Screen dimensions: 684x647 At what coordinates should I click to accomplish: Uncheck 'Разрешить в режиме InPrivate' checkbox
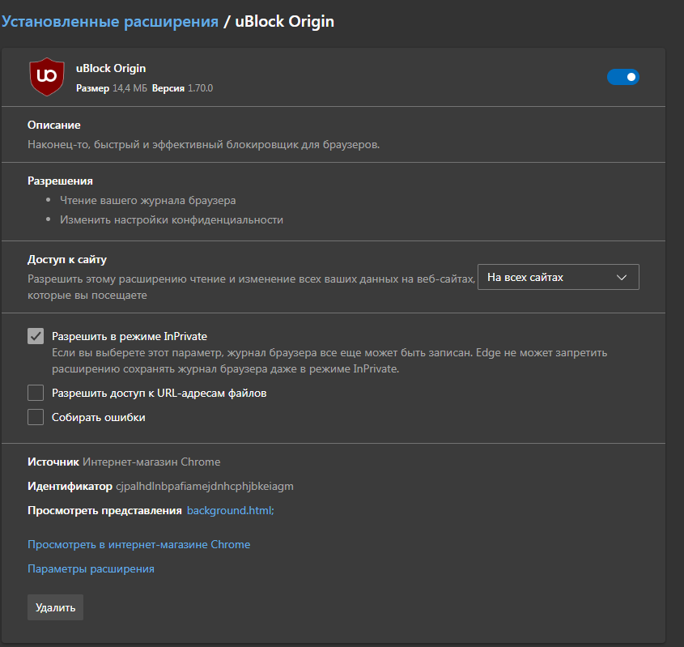[36, 336]
